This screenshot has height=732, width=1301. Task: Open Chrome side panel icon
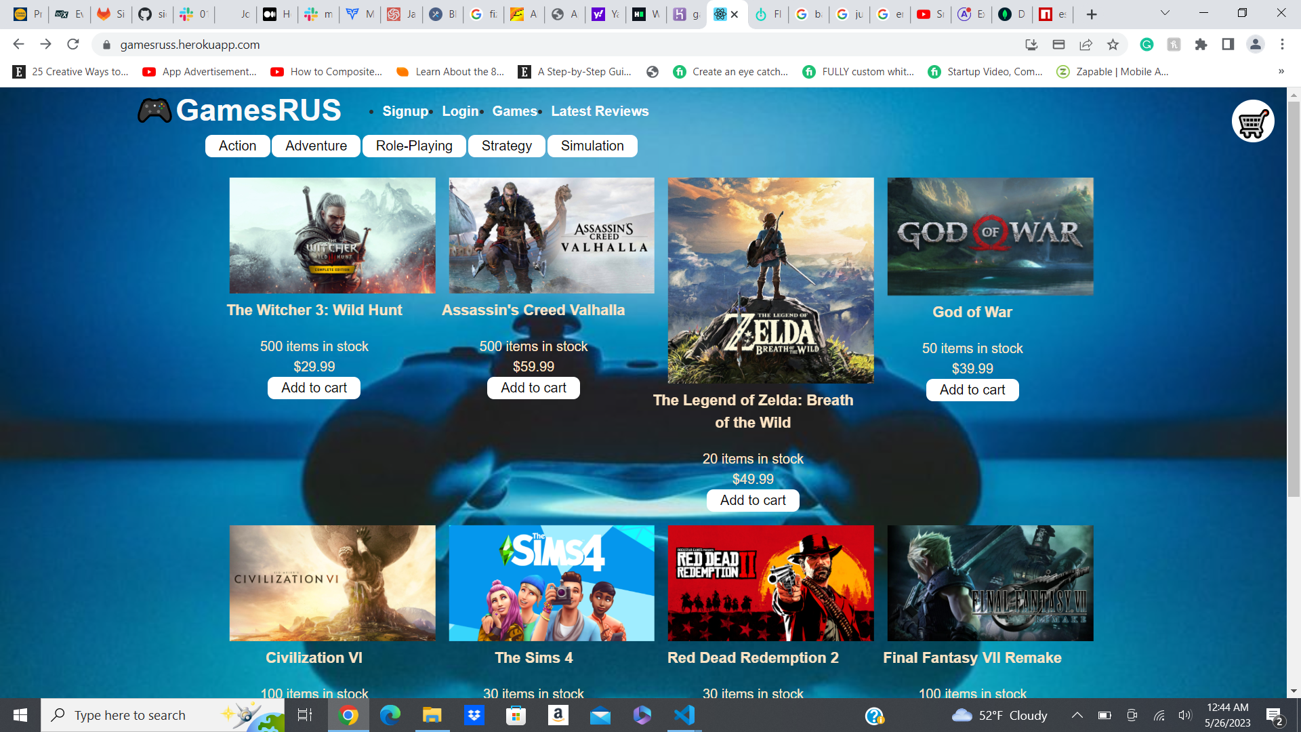[x=1228, y=45]
